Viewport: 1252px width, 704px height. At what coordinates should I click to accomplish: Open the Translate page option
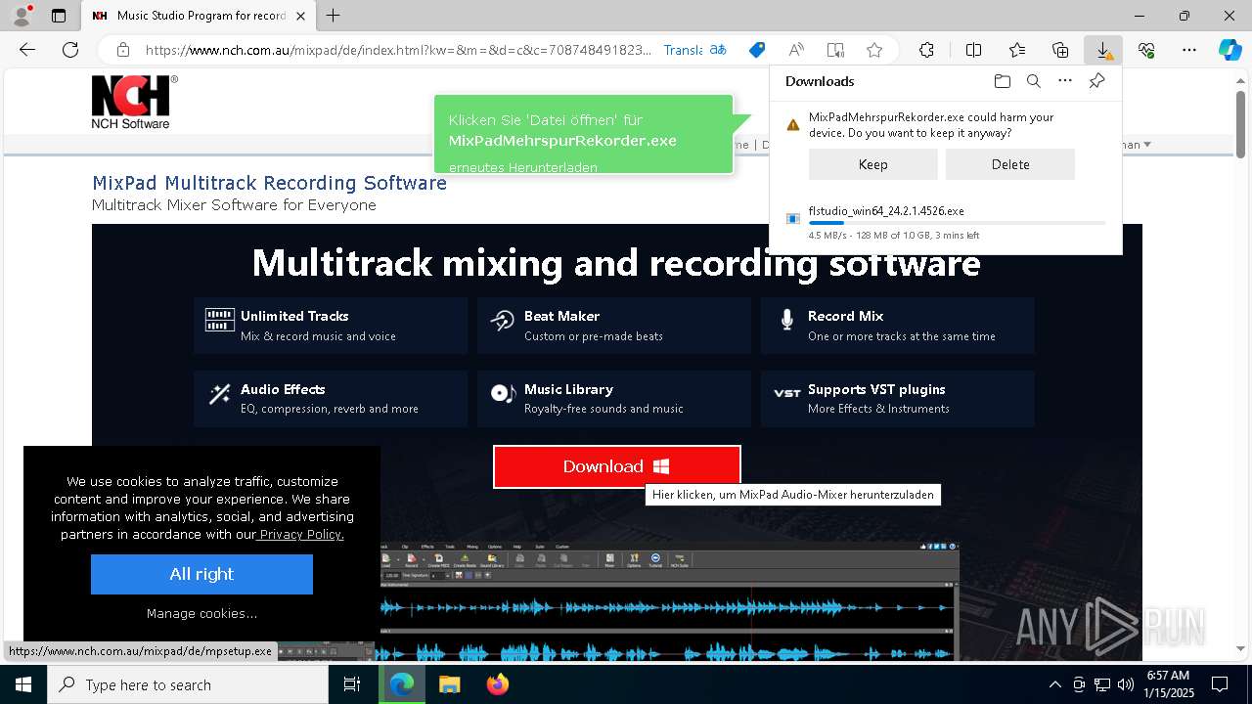tap(694, 50)
